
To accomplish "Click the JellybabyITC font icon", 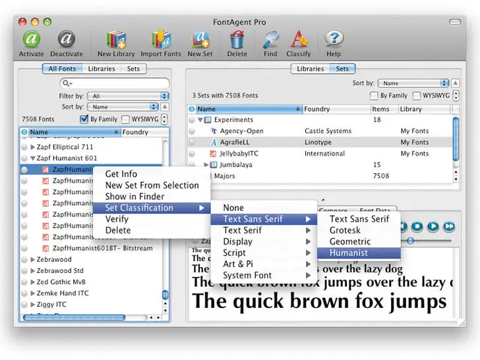I will [x=213, y=154].
